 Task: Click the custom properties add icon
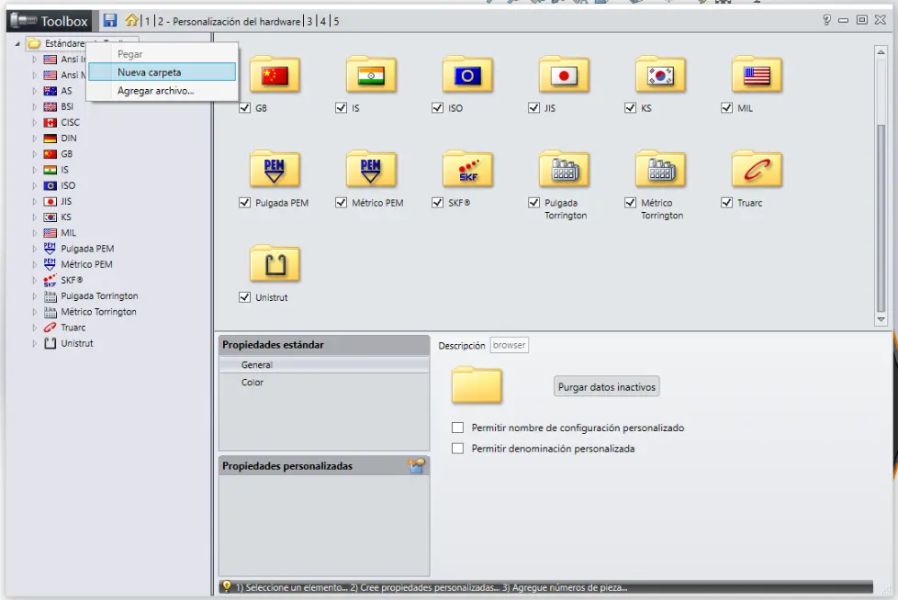pyautogui.click(x=417, y=466)
